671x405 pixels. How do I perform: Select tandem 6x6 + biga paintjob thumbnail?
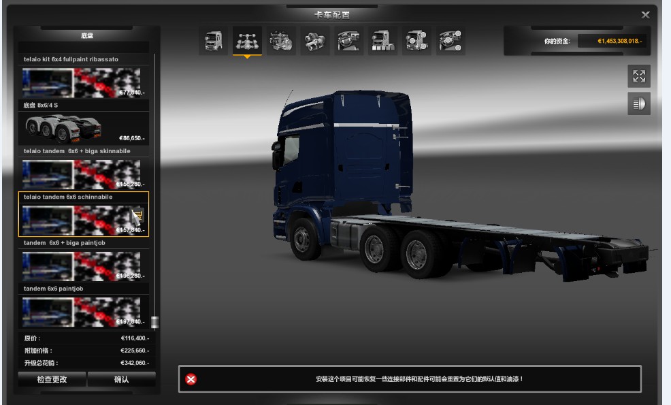(81, 266)
